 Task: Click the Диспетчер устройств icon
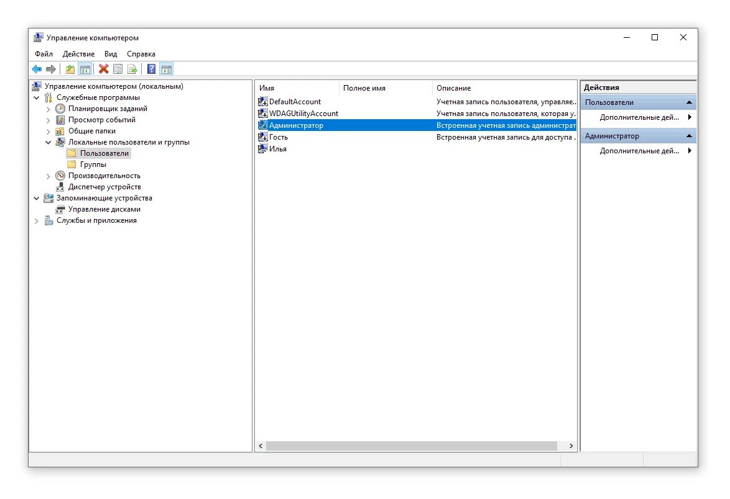pyautogui.click(x=60, y=187)
